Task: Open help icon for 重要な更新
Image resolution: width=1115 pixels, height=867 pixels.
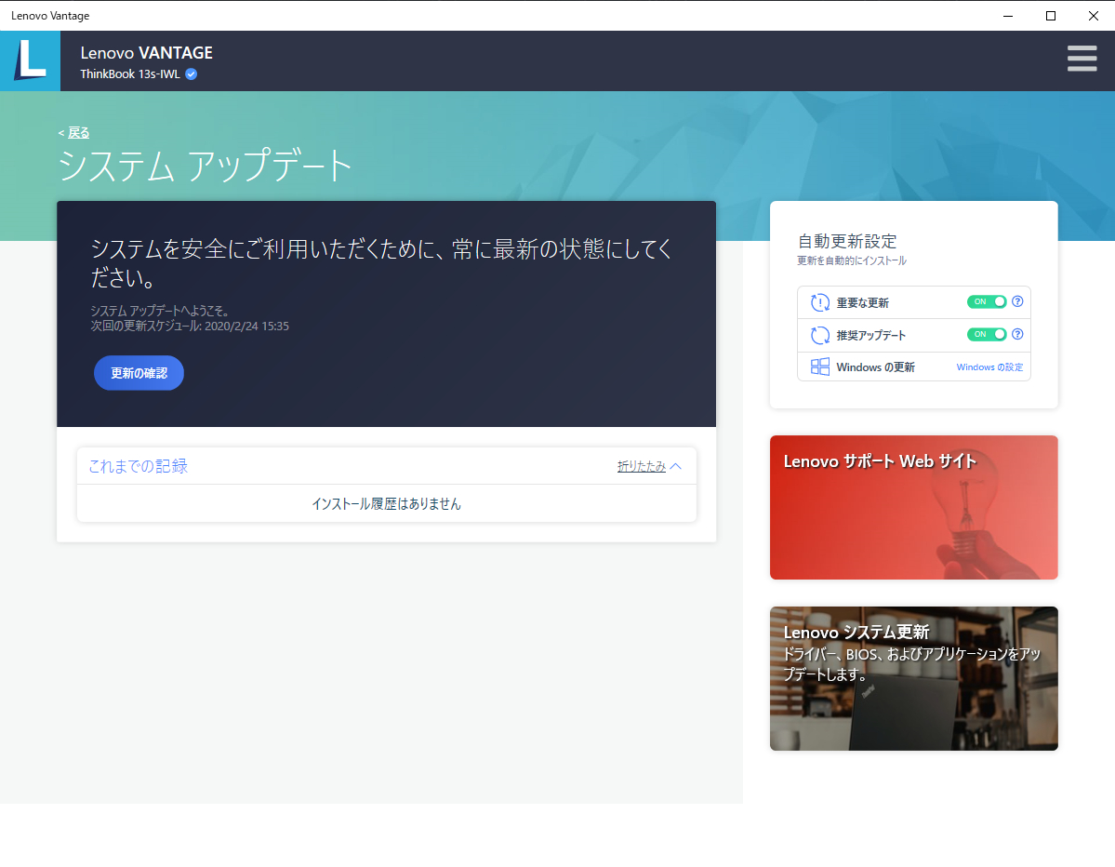Action: click(1017, 301)
